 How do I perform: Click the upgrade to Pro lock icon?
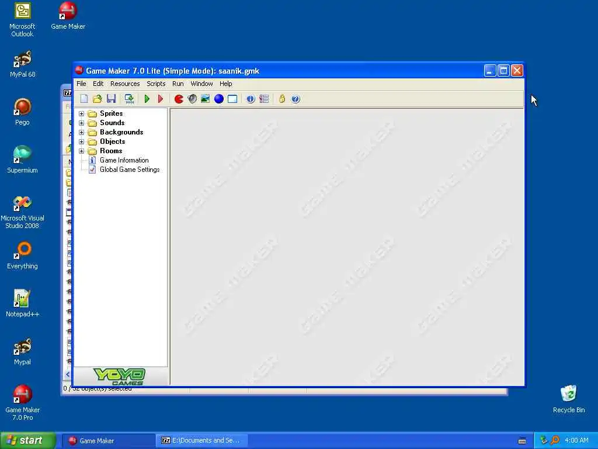click(282, 99)
